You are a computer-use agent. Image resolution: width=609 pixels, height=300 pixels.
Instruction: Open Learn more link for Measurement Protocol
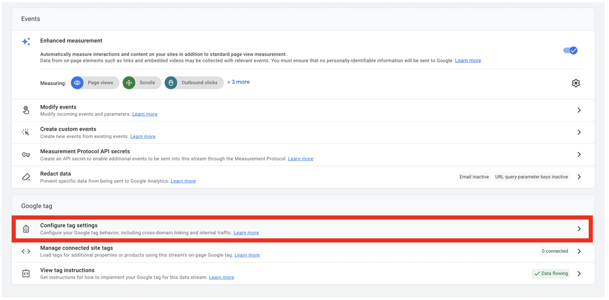[300, 159]
